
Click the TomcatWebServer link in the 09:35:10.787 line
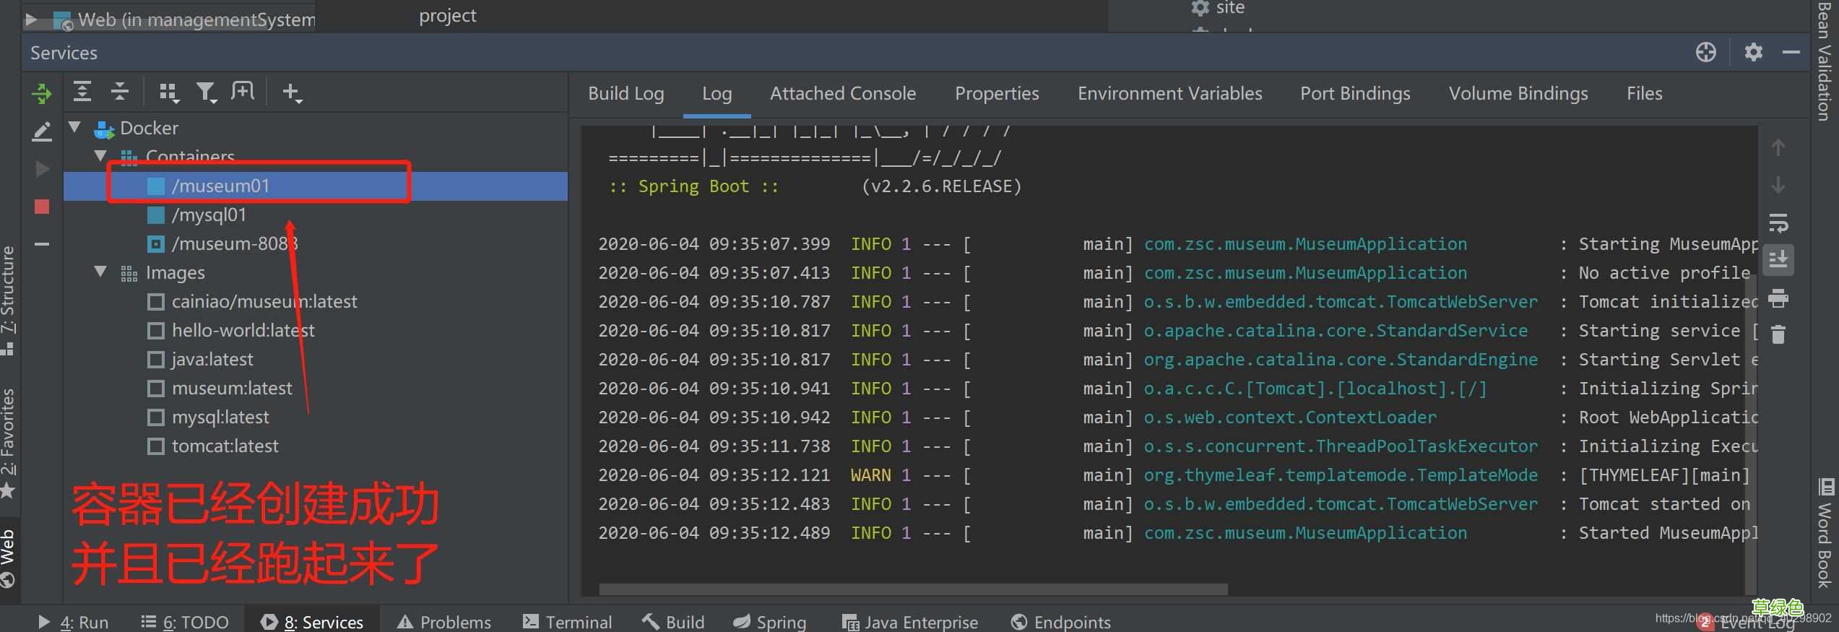(1341, 302)
